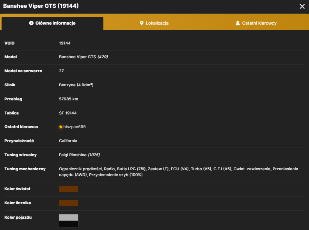Click the map pin icon in Lokalizacja tab
Screen dimensions: 309x230
[142, 23]
